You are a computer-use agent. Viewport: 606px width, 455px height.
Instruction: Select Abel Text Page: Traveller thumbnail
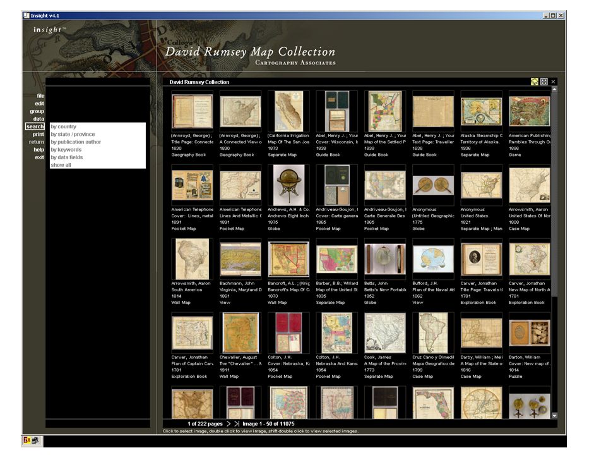[x=433, y=111]
